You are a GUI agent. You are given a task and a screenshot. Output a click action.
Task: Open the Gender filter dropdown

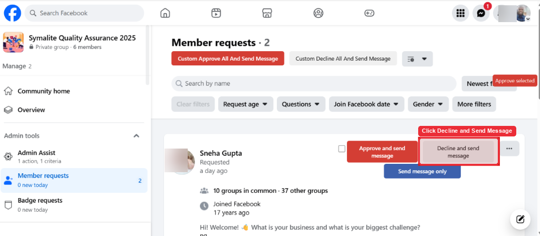[x=428, y=104]
